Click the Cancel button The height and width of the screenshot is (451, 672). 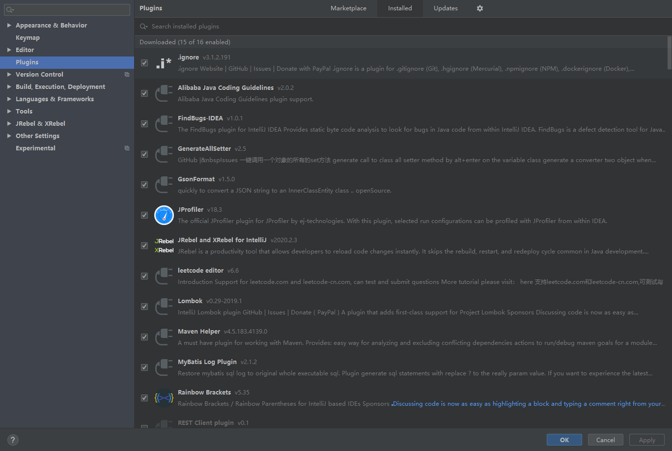point(606,440)
